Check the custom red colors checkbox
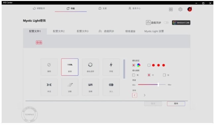The image size is (214, 125). 149,65
